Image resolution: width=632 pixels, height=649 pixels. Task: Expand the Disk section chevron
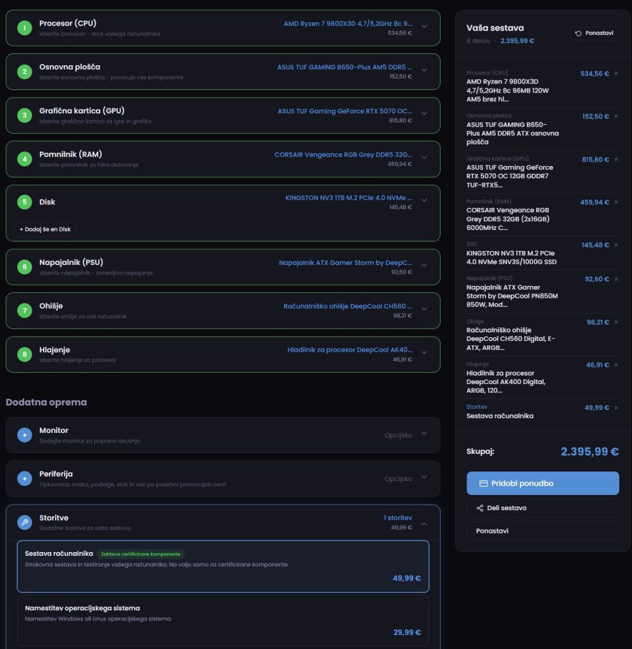(x=424, y=200)
